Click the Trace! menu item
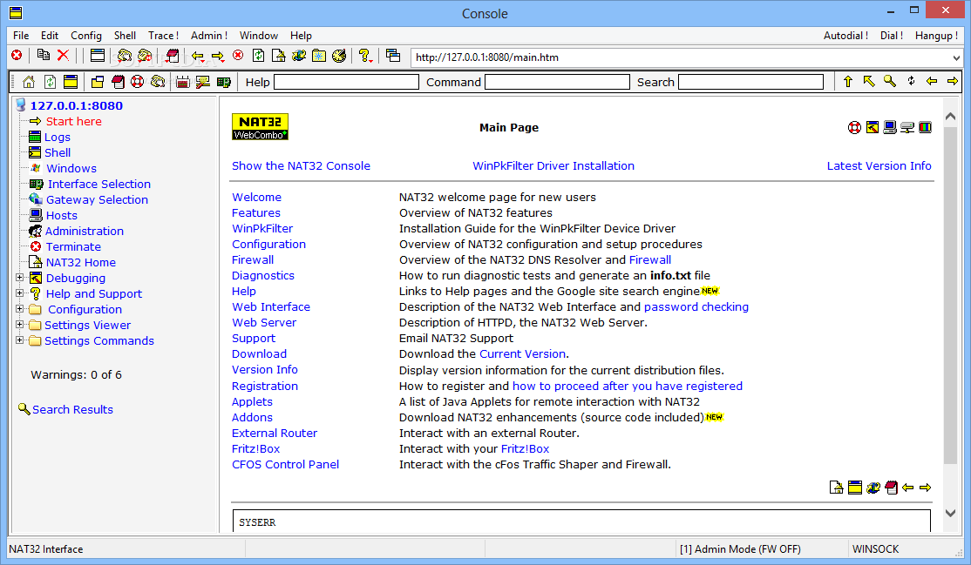The height and width of the screenshot is (565, 971). click(x=164, y=36)
